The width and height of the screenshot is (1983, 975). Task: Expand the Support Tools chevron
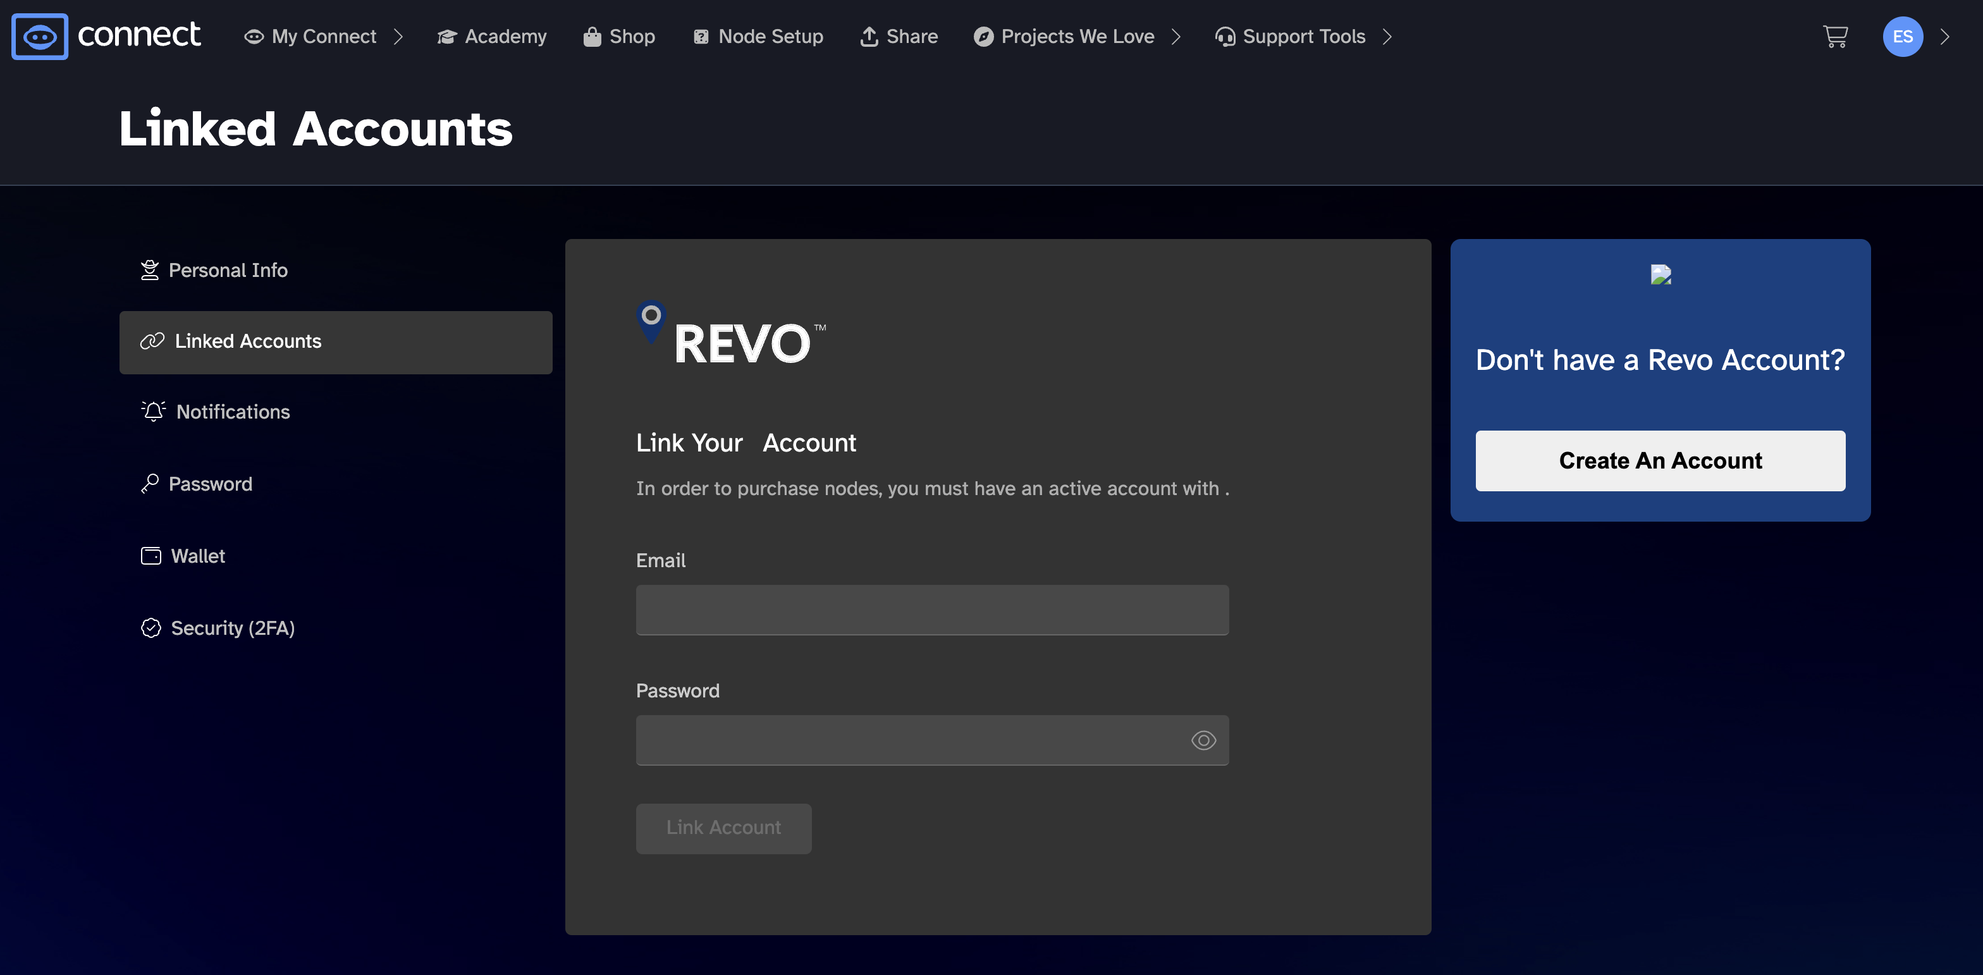pos(1387,36)
